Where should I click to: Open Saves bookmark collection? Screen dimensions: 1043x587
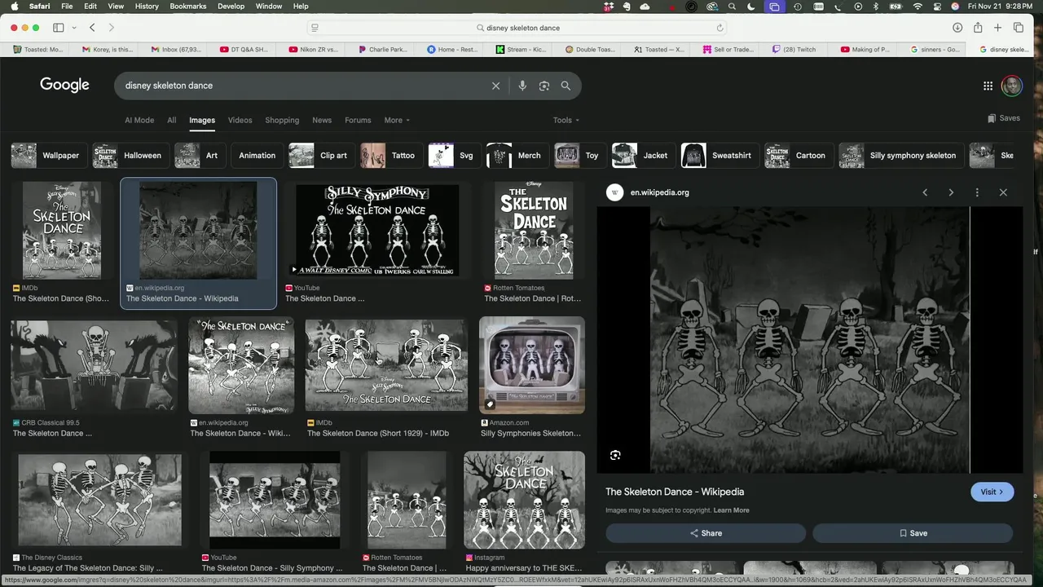pos(1003,118)
